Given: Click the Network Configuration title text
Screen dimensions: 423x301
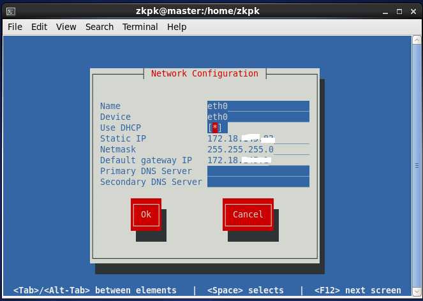Looking at the screenshot, I should pyautogui.click(x=205, y=73).
